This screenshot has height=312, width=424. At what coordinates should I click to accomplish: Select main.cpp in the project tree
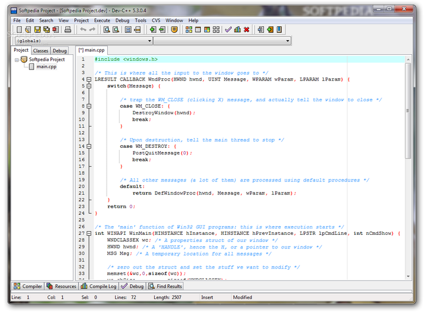coord(47,67)
